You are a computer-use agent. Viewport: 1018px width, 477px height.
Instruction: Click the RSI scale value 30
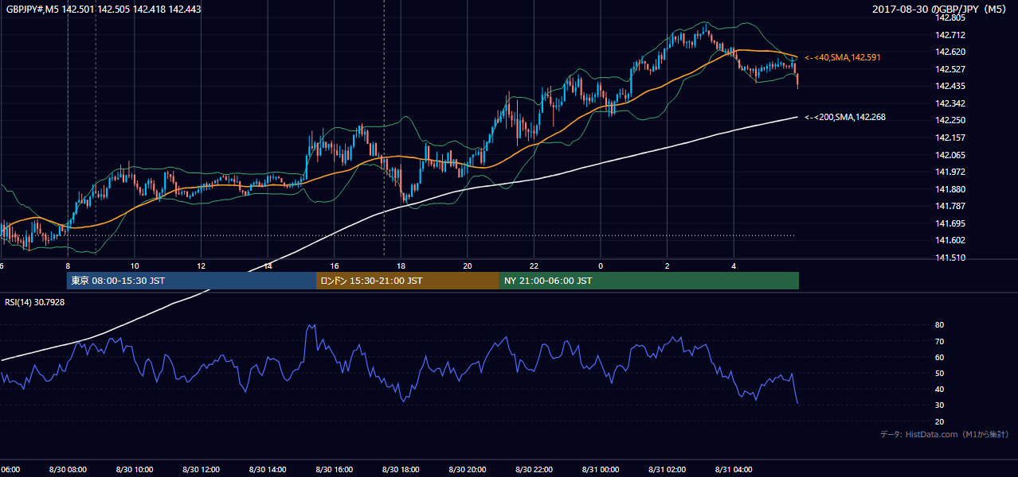tap(939, 405)
